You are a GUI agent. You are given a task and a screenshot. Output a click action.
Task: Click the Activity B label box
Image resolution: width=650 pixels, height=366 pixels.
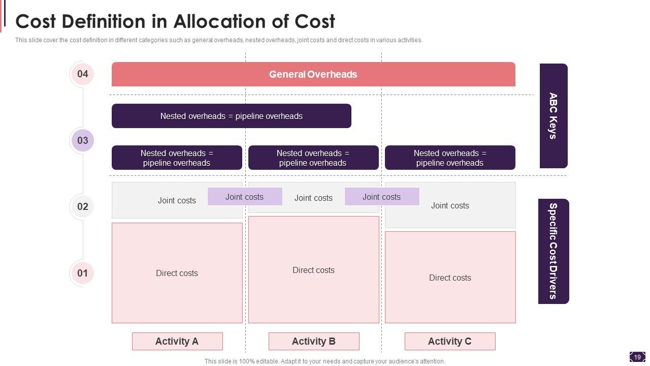click(x=314, y=341)
